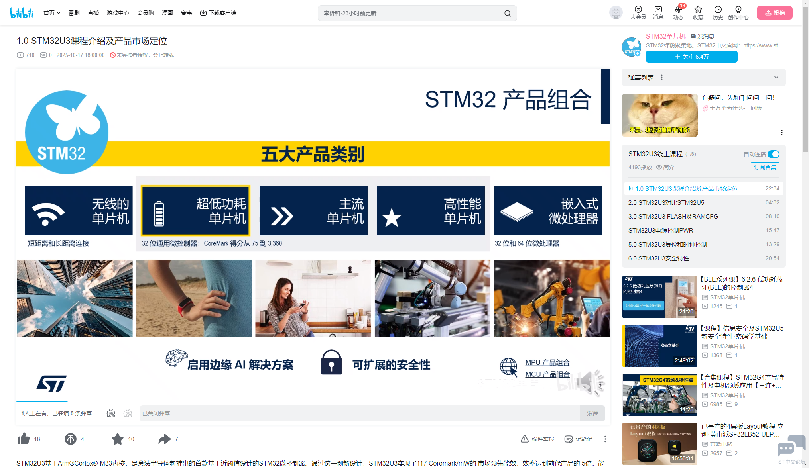
Task: Open the 历史 watch history icon
Action: pos(718,12)
